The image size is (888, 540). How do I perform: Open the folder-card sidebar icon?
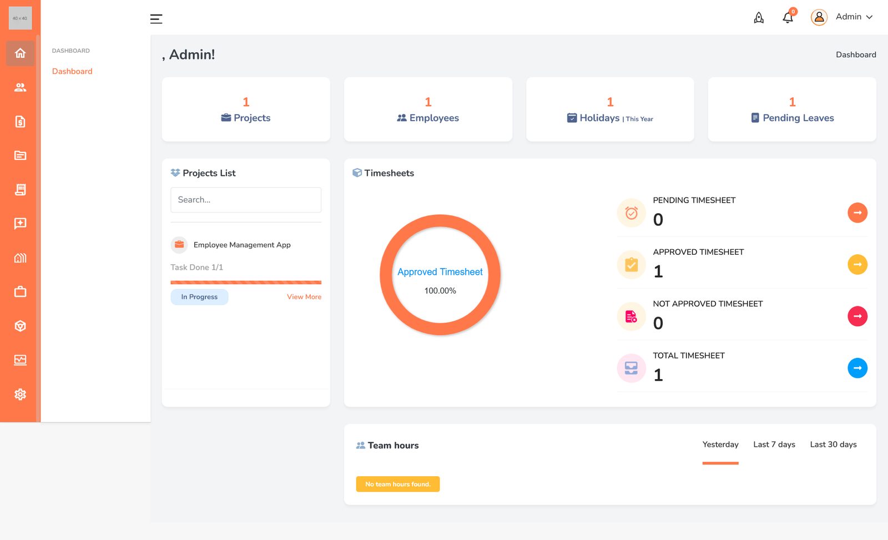[20, 155]
